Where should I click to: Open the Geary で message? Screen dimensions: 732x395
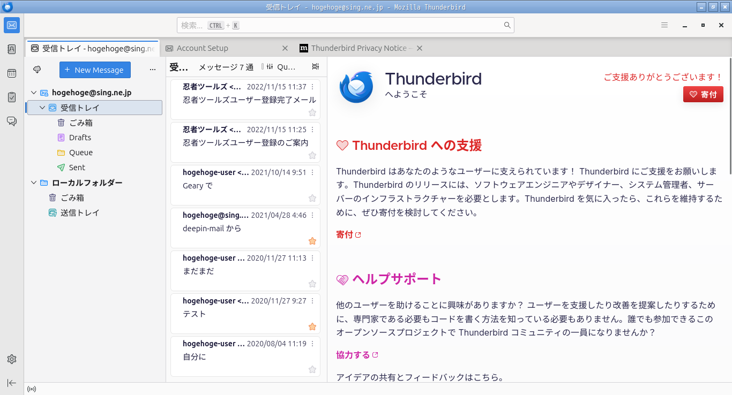pyautogui.click(x=245, y=185)
